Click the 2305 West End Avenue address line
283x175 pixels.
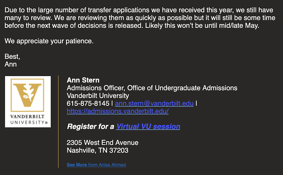(102, 143)
